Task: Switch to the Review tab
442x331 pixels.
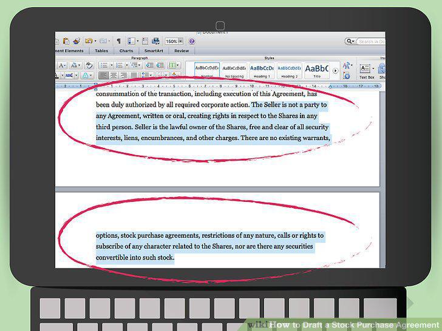Action: [182, 51]
